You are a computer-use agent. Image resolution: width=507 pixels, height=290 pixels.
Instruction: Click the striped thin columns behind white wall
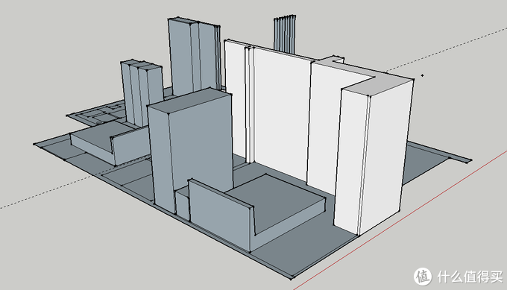pos(285,34)
